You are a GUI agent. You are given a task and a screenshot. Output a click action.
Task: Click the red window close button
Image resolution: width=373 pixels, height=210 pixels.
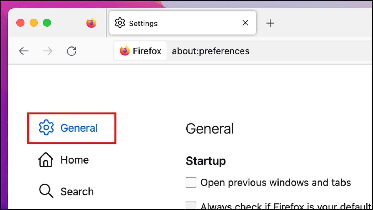click(x=20, y=23)
